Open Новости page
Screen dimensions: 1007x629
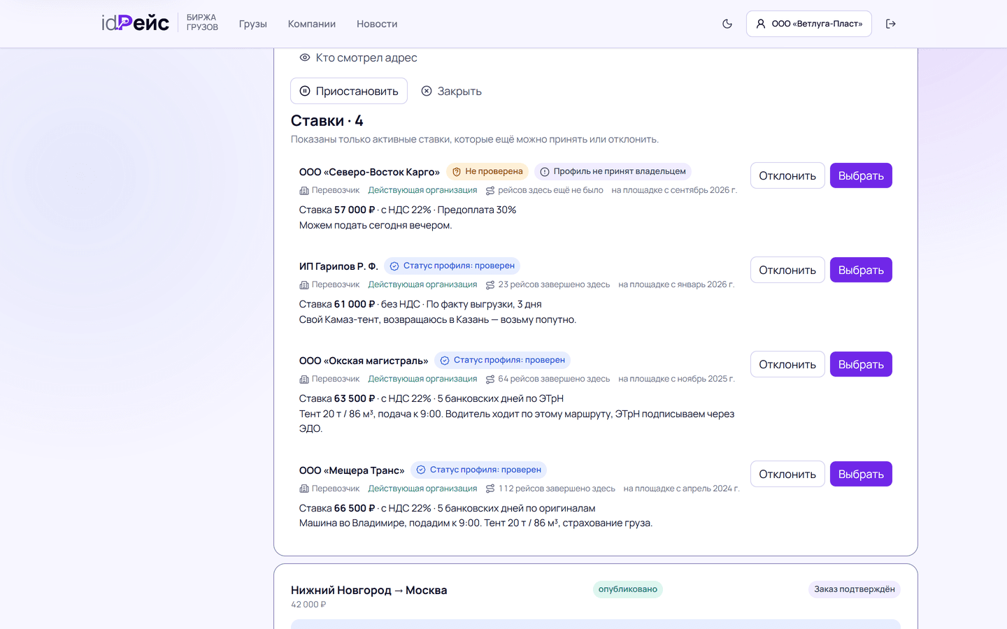pos(377,24)
